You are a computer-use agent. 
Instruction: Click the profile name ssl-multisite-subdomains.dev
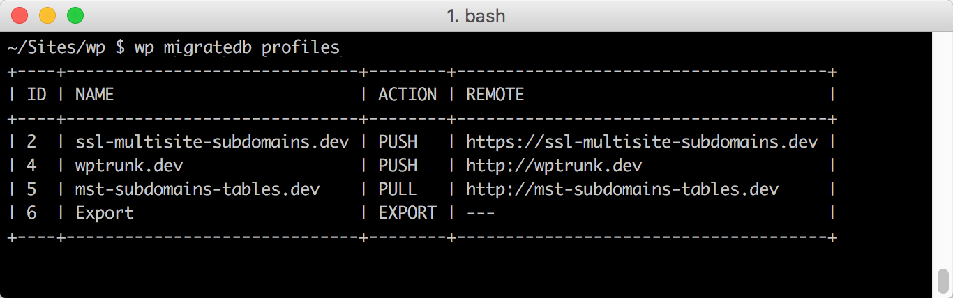click(212, 142)
